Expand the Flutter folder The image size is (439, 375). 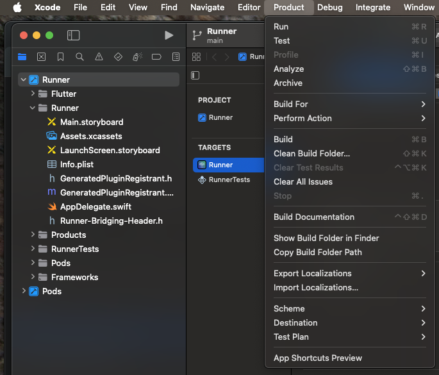tap(33, 94)
